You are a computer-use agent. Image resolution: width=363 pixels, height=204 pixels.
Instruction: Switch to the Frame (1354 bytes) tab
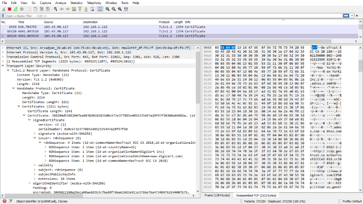tap(217, 195)
